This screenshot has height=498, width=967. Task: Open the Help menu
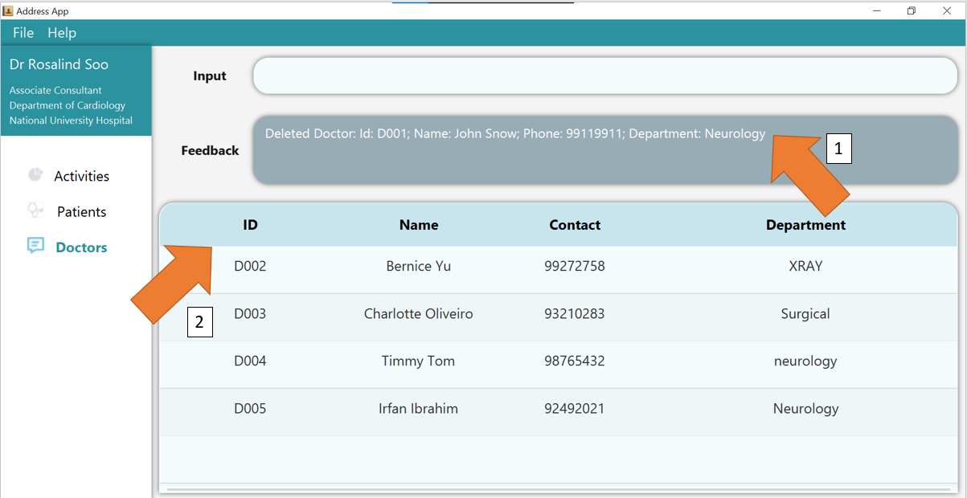click(62, 33)
